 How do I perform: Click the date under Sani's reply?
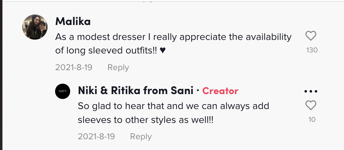[x=96, y=136]
